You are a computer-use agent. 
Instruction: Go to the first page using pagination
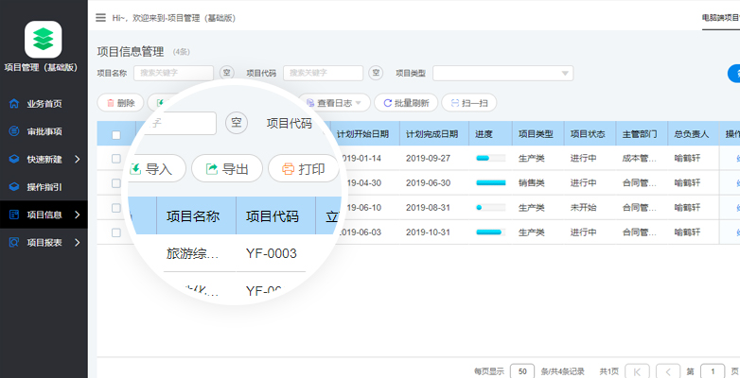[x=638, y=371]
